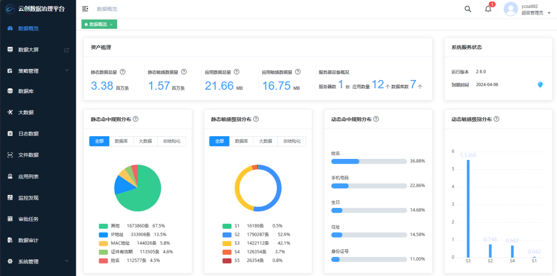Open the search magnifier icon
The height and width of the screenshot is (276, 557).
pos(468,9)
